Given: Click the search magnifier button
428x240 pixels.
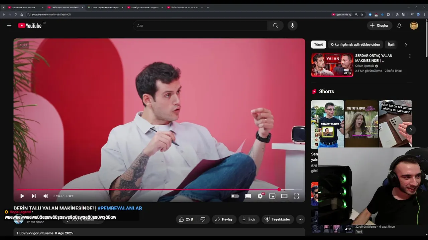Looking at the screenshot, I should pyautogui.click(x=275, y=26).
